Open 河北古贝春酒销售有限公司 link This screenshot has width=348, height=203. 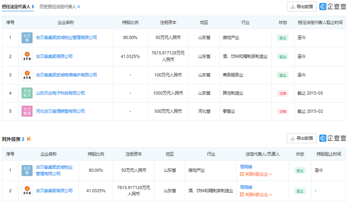[x=60, y=111]
